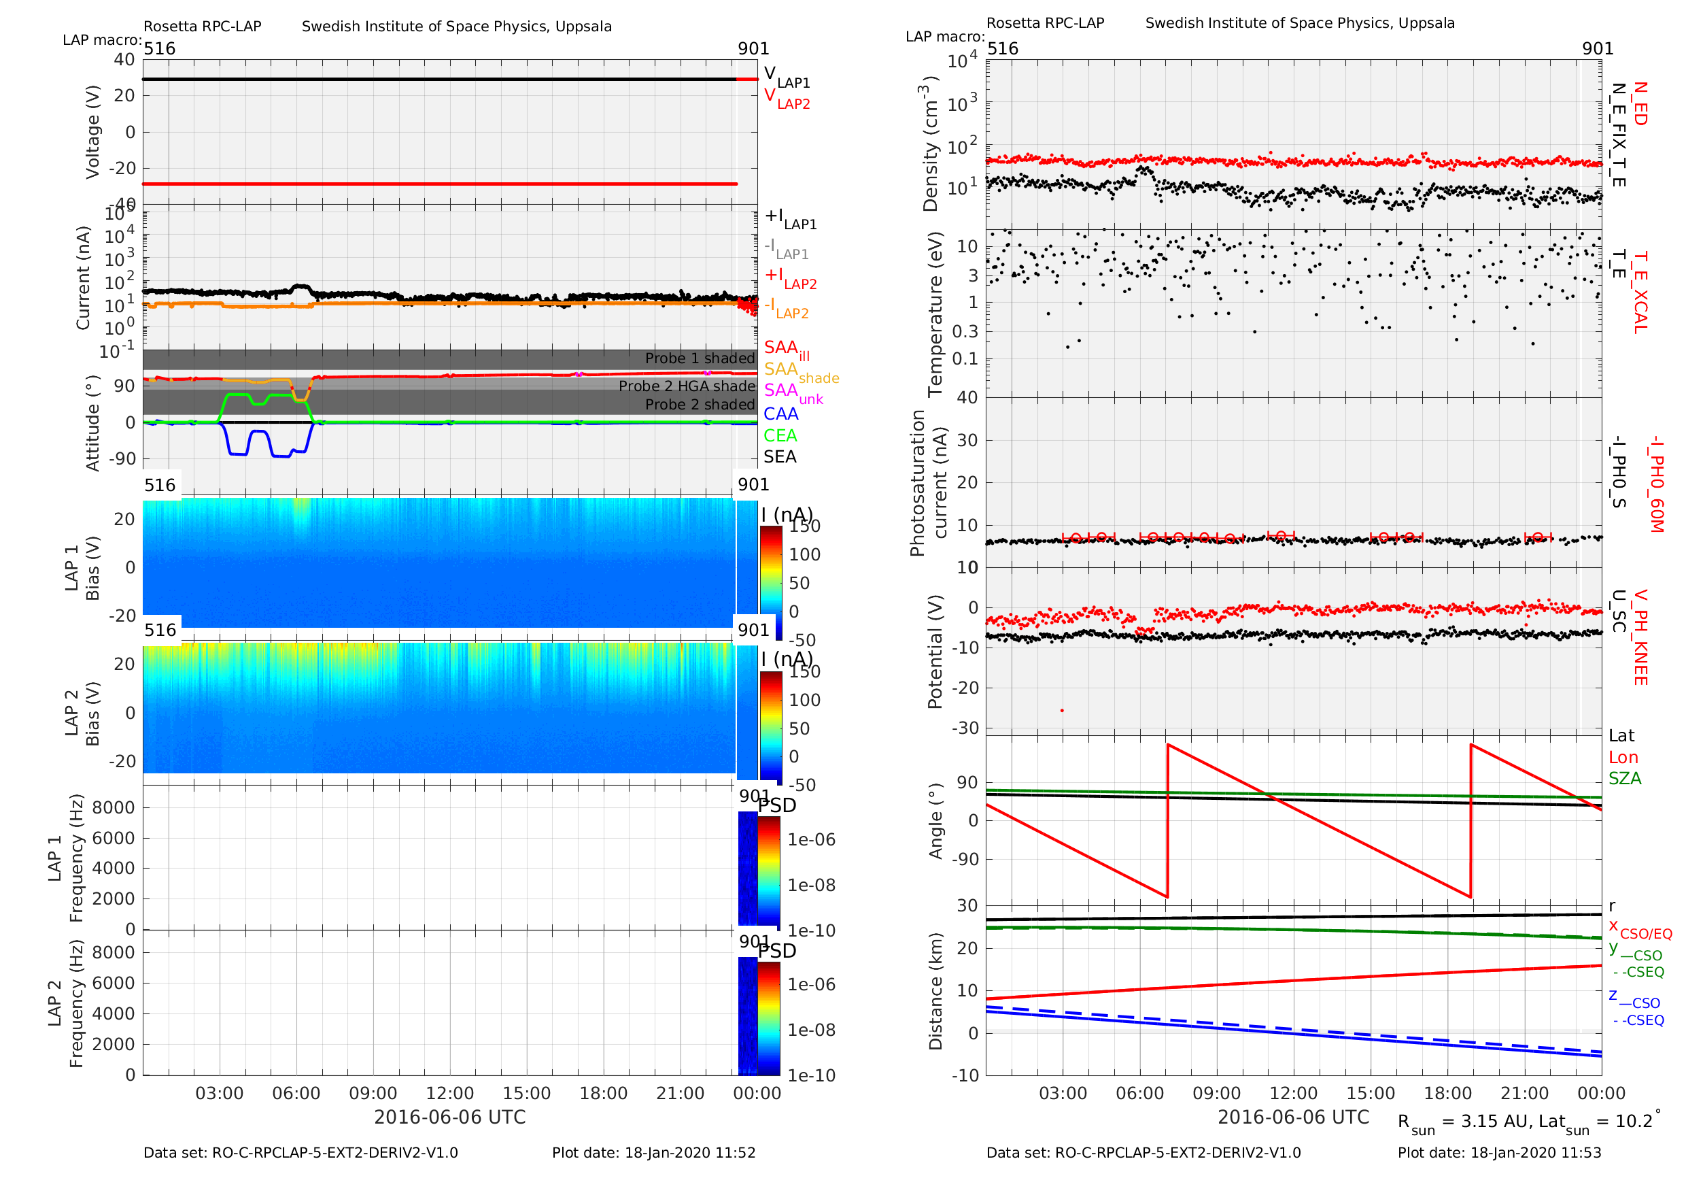Click the LAP 1 frequency spectrogram strip
Screen dimensions: 1686x1193
coord(748,869)
